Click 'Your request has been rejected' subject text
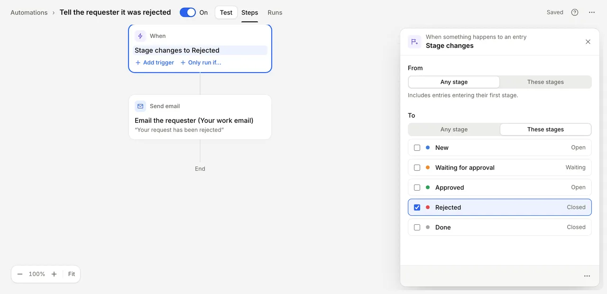Viewport: 607px width, 294px height. 179,130
